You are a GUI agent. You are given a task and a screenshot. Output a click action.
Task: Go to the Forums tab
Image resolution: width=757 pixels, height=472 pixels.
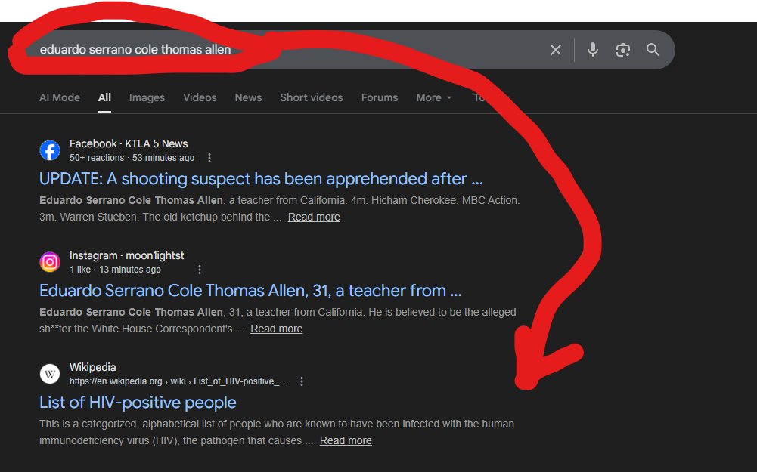pos(380,97)
